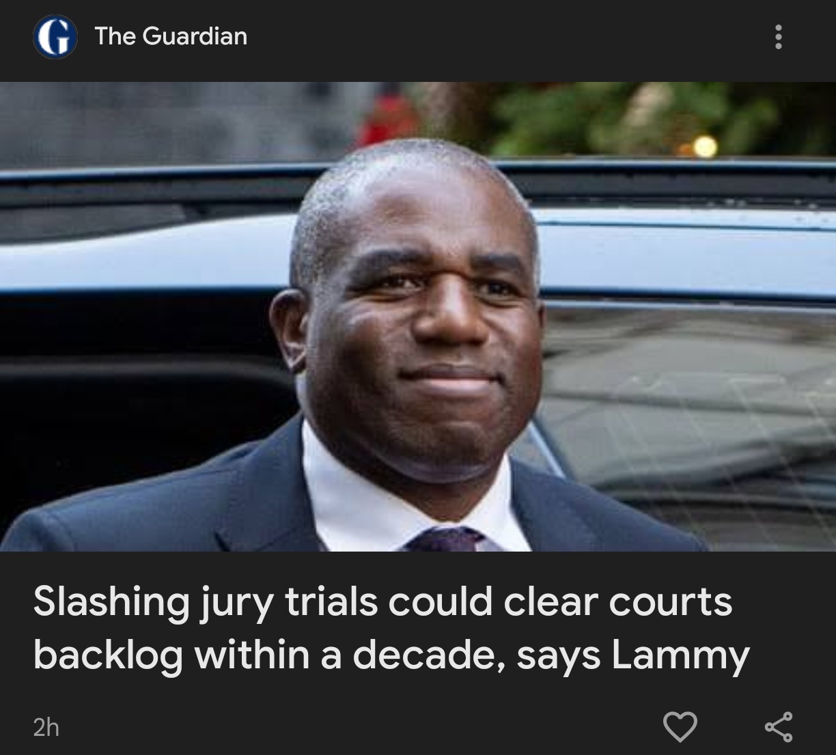Viewport: 836px width, 755px height.
Task: Click the purple tie in the photo
Action: pyautogui.click(x=445, y=539)
